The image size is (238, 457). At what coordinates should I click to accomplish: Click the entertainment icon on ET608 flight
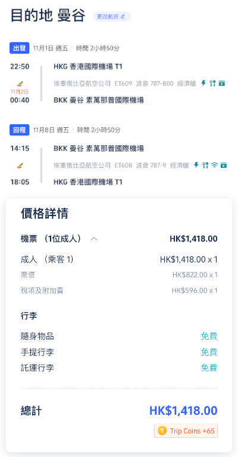coord(224,165)
